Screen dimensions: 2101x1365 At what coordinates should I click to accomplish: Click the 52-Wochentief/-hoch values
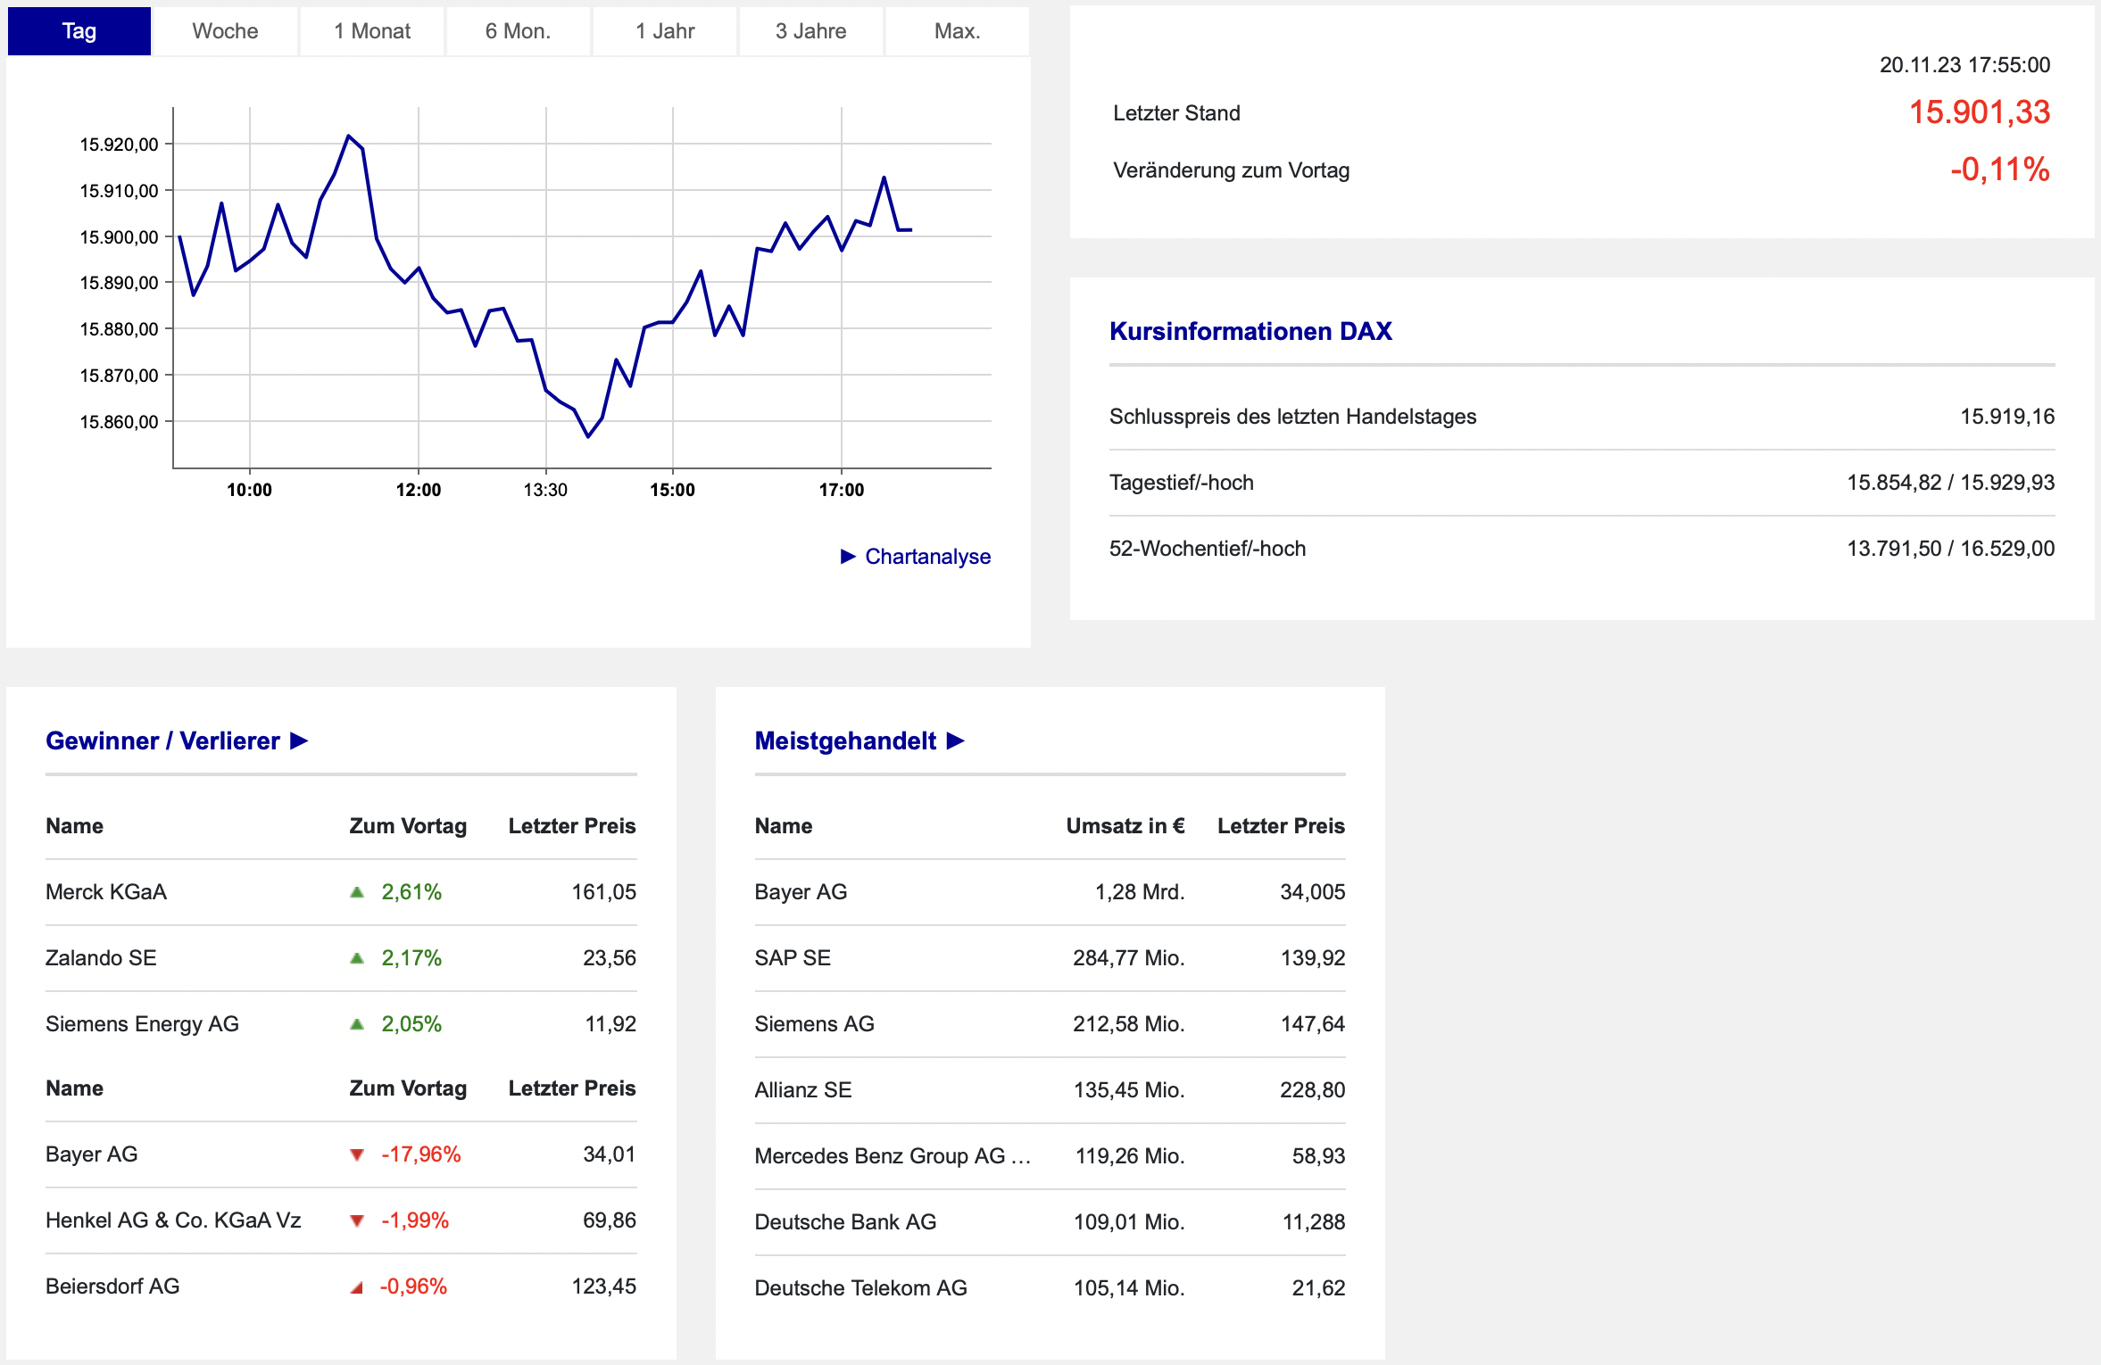(x=1951, y=549)
